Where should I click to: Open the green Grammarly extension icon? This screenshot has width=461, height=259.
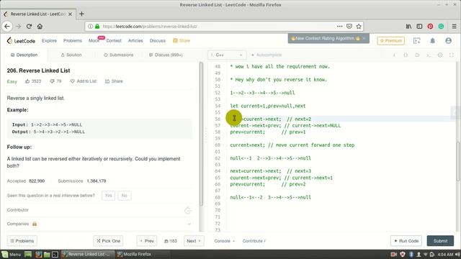click(x=441, y=27)
